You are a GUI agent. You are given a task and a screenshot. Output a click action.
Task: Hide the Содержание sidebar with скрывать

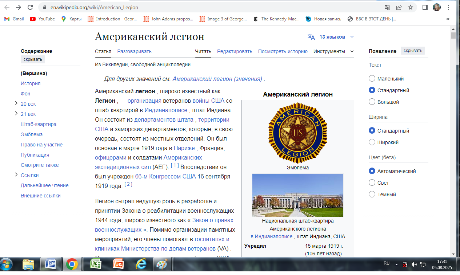(33, 59)
